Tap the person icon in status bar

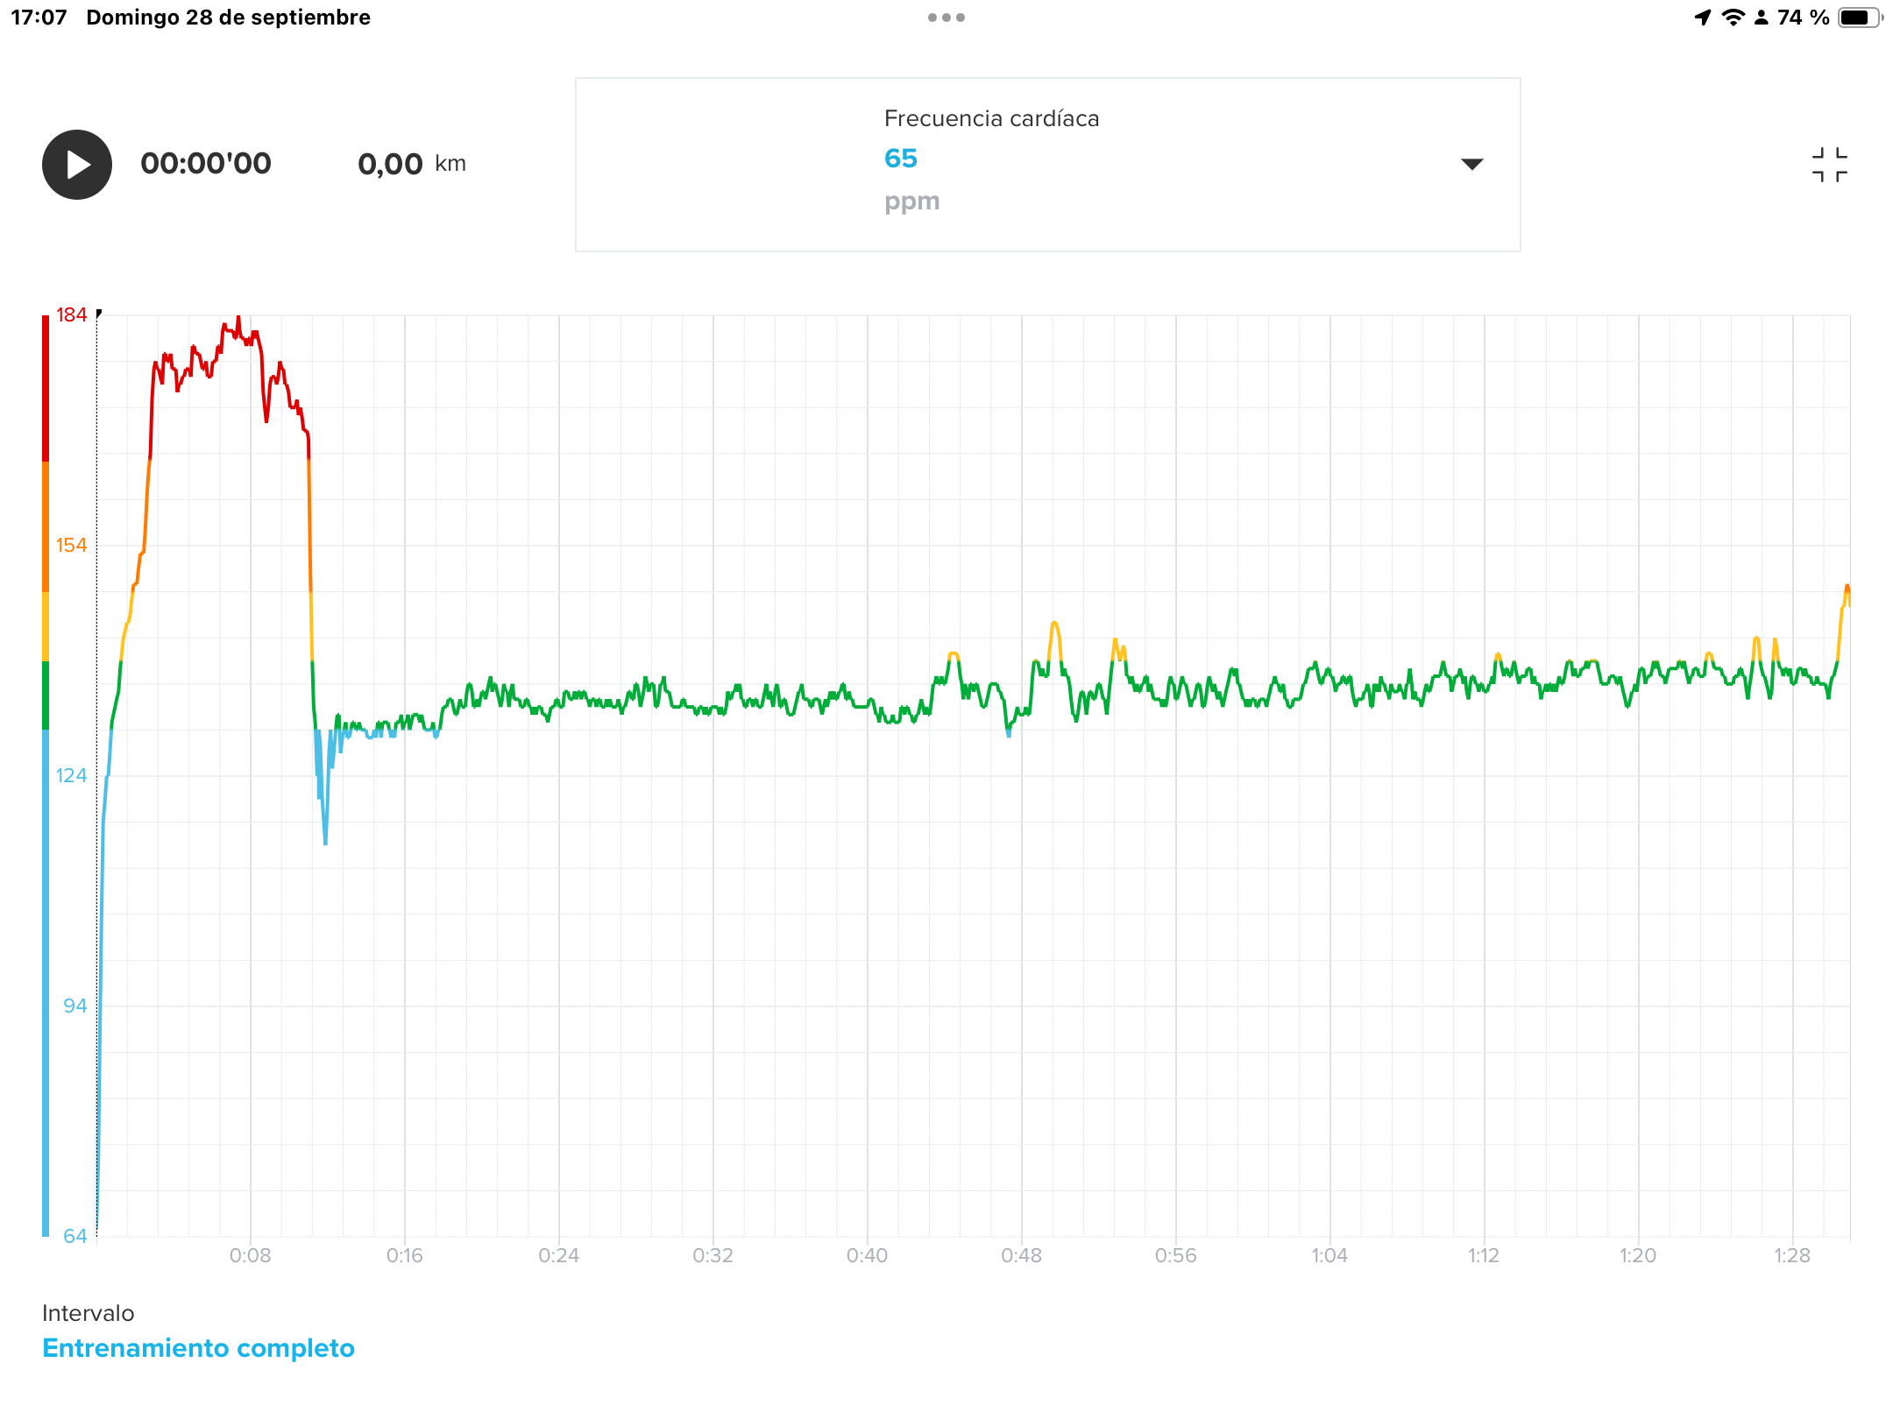1761,18
